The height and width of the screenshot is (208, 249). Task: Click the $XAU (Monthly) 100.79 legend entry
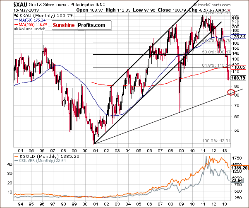46,16
